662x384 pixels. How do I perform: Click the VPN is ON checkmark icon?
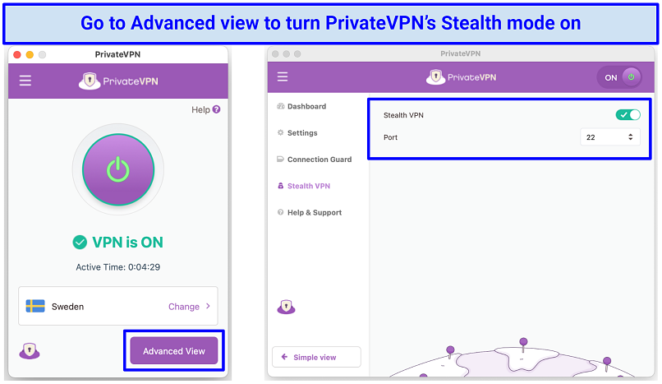pos(80,242)
